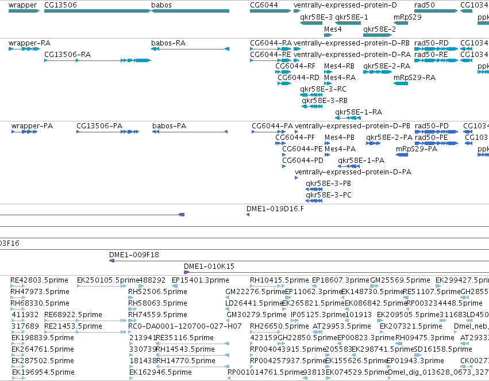The width and height of the screenshot is (489, 381).
Task: Select the babos-PA protein label
Action: [169, 126]
